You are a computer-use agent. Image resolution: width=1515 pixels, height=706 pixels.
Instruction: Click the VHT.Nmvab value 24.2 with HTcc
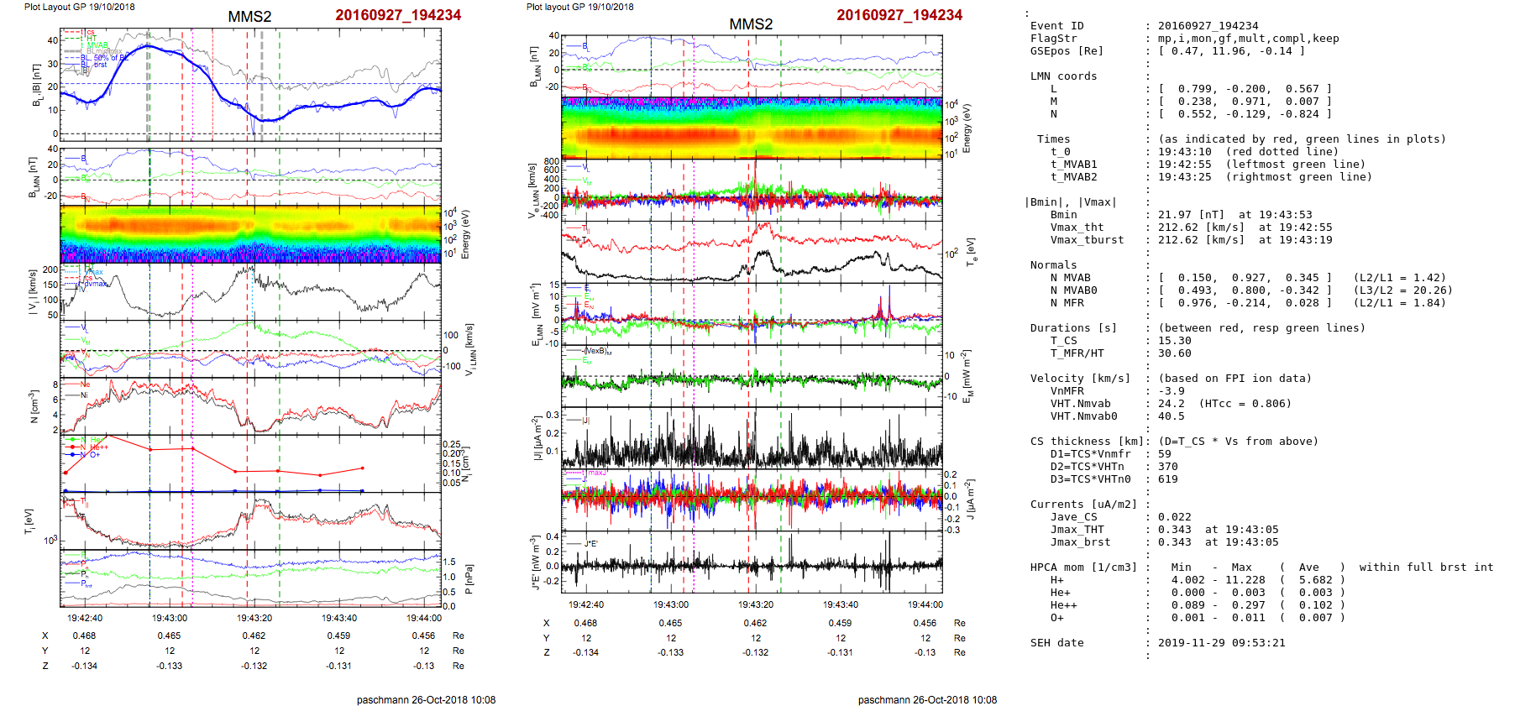(1224, 404)
